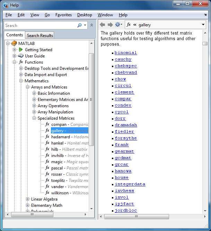
Task: Click the fx icon beside hankel
Action: [x=47, y=143]
